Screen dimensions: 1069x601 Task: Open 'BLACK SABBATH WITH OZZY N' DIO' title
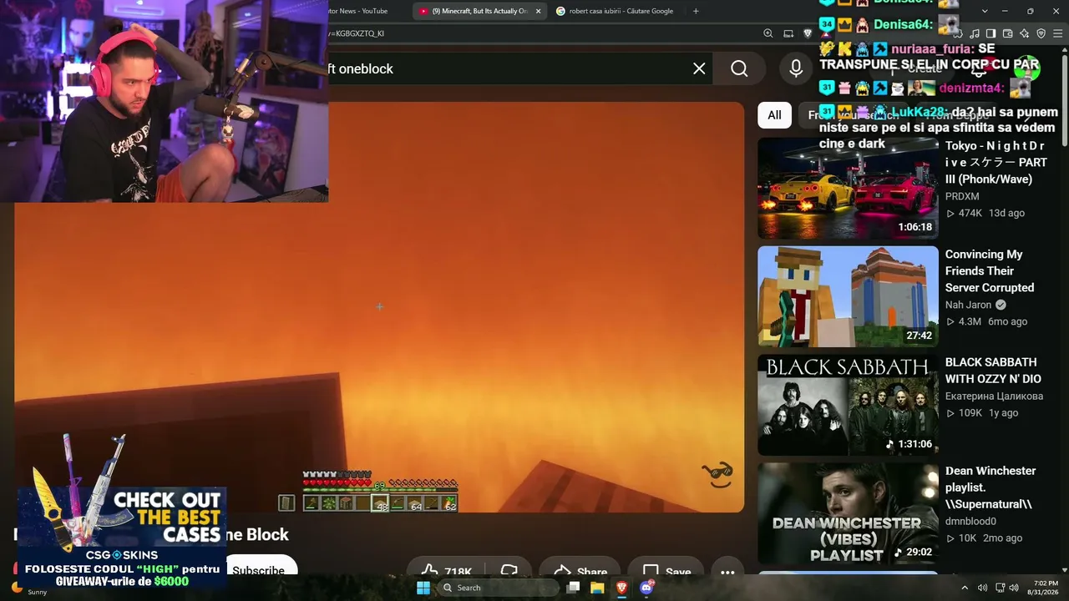click(993, 371)
